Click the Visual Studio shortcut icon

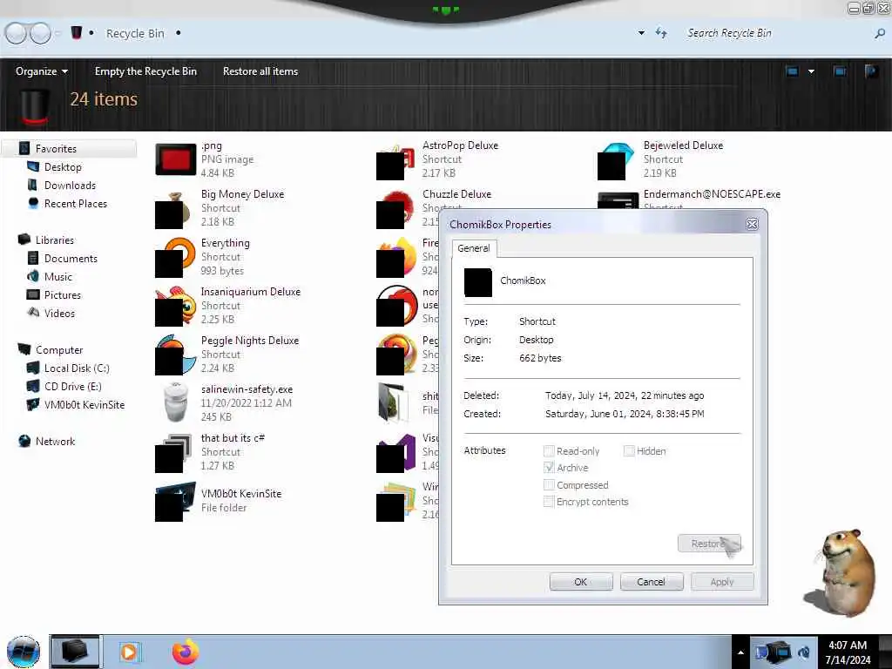(x=396, y=453)
